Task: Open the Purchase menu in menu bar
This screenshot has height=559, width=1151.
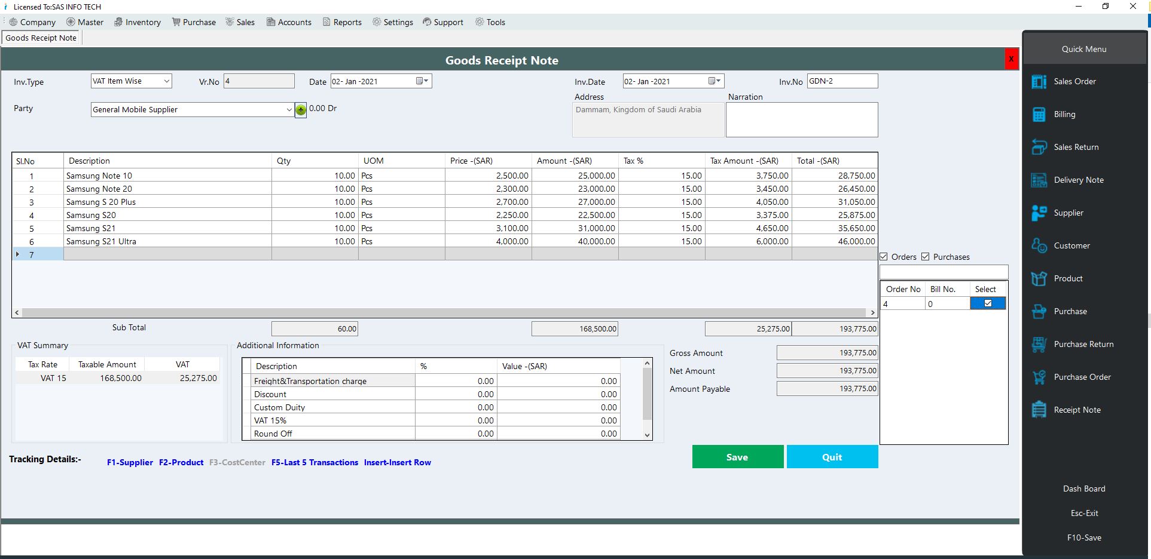Action: [194, 22]
